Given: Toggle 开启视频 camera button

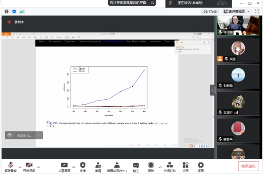Looking at the screenshot, I should tap(29, 167).
